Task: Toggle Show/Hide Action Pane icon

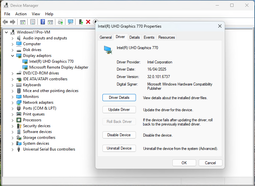Action: [50, 22]
